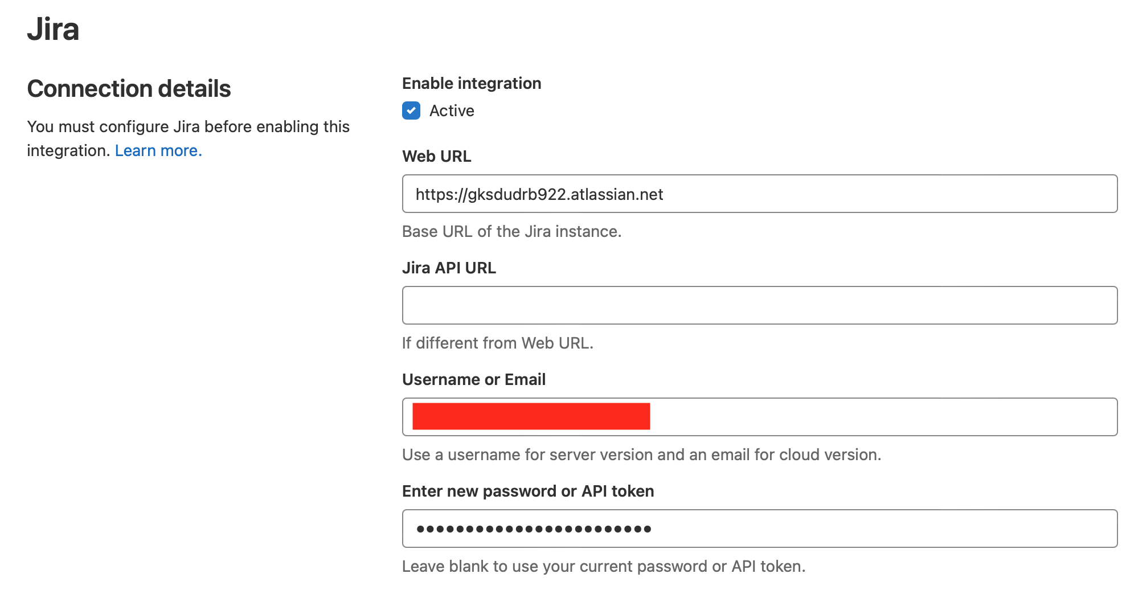Click the Enable integration label

pos(472,83)
